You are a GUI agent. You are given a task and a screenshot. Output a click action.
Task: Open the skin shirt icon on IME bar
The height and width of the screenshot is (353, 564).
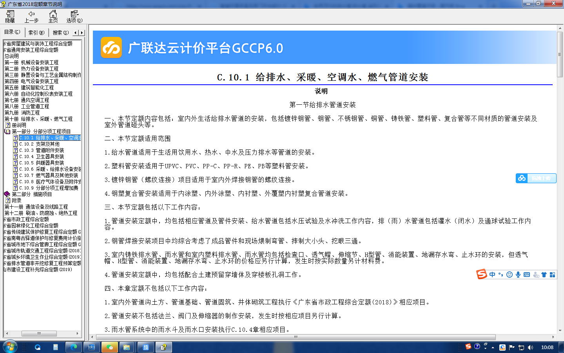tap(544, 275)
